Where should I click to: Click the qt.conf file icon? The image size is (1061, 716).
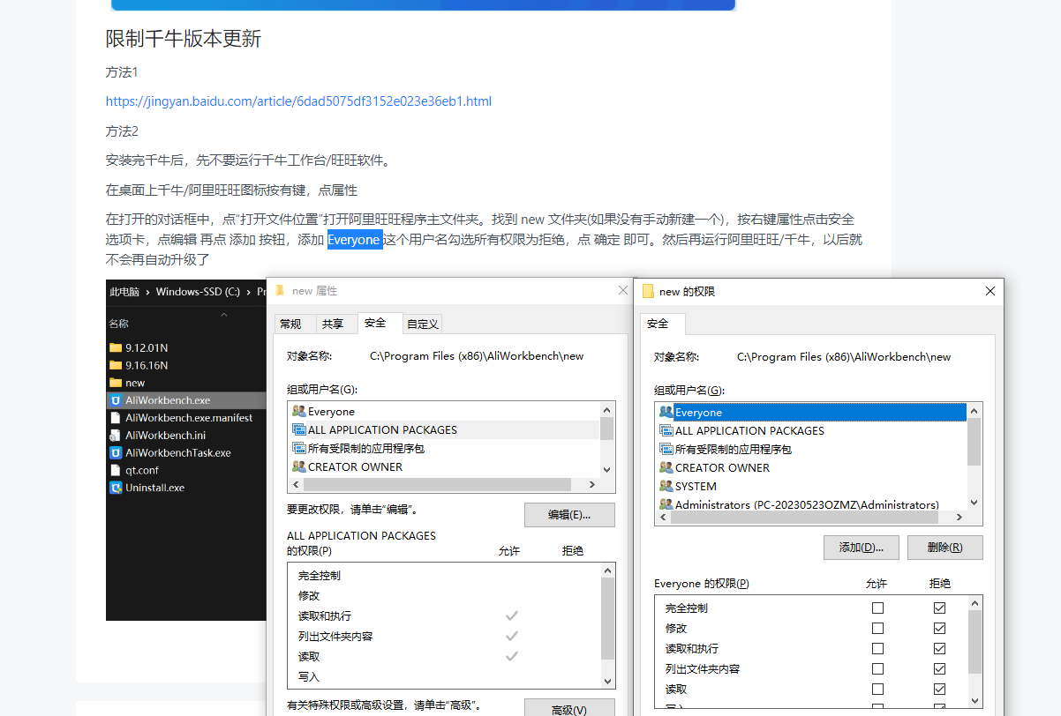pyautogui.click(x=116, y=470)
